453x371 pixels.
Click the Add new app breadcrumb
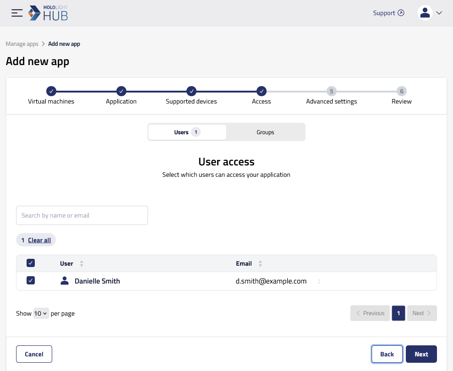click(x=64, y=44)
